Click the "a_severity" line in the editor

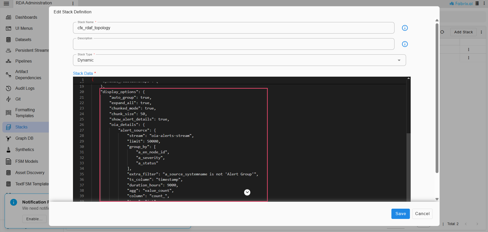point(150,158)
